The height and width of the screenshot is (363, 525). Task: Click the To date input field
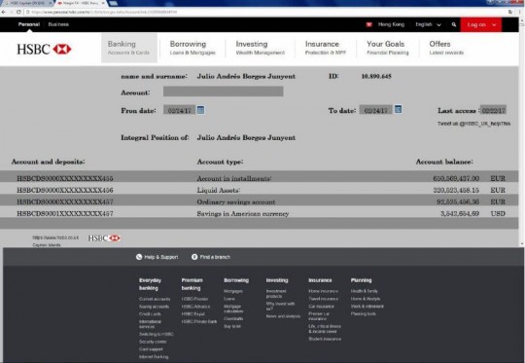(375, 110)
